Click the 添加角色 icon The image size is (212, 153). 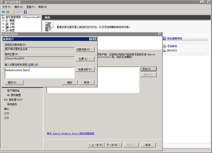point(165,46)
